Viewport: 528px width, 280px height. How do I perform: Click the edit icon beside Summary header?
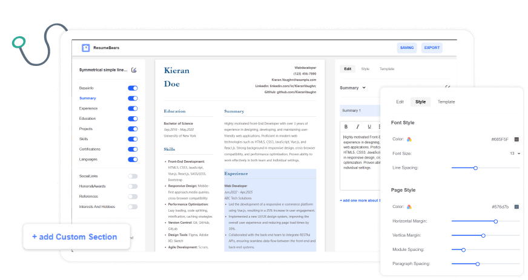pyautogui.click(x=447, y=88)
